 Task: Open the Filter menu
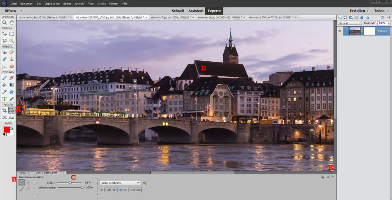click(x=90, y=3)
